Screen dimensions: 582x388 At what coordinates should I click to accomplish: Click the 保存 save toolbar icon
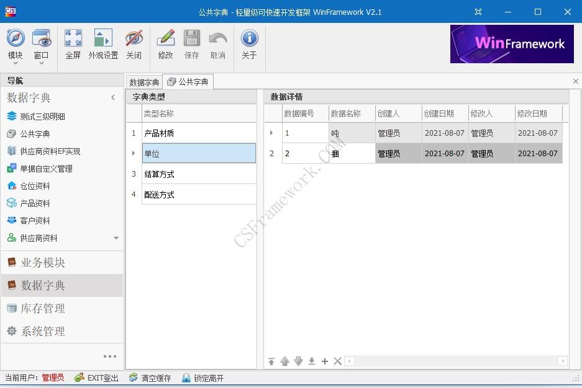coord(191,38)
